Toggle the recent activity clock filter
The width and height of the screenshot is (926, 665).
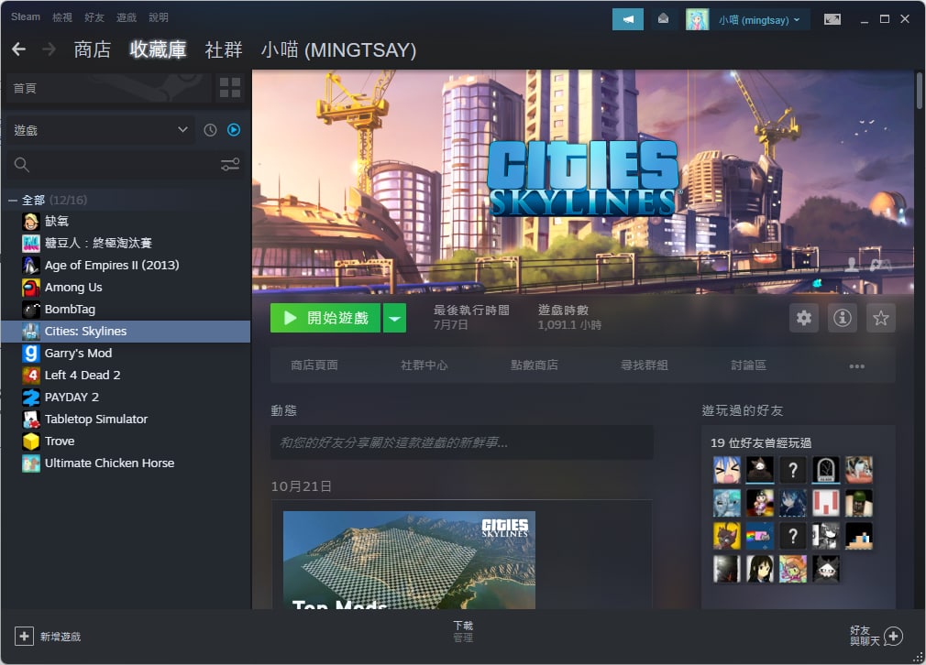[210, 130]
